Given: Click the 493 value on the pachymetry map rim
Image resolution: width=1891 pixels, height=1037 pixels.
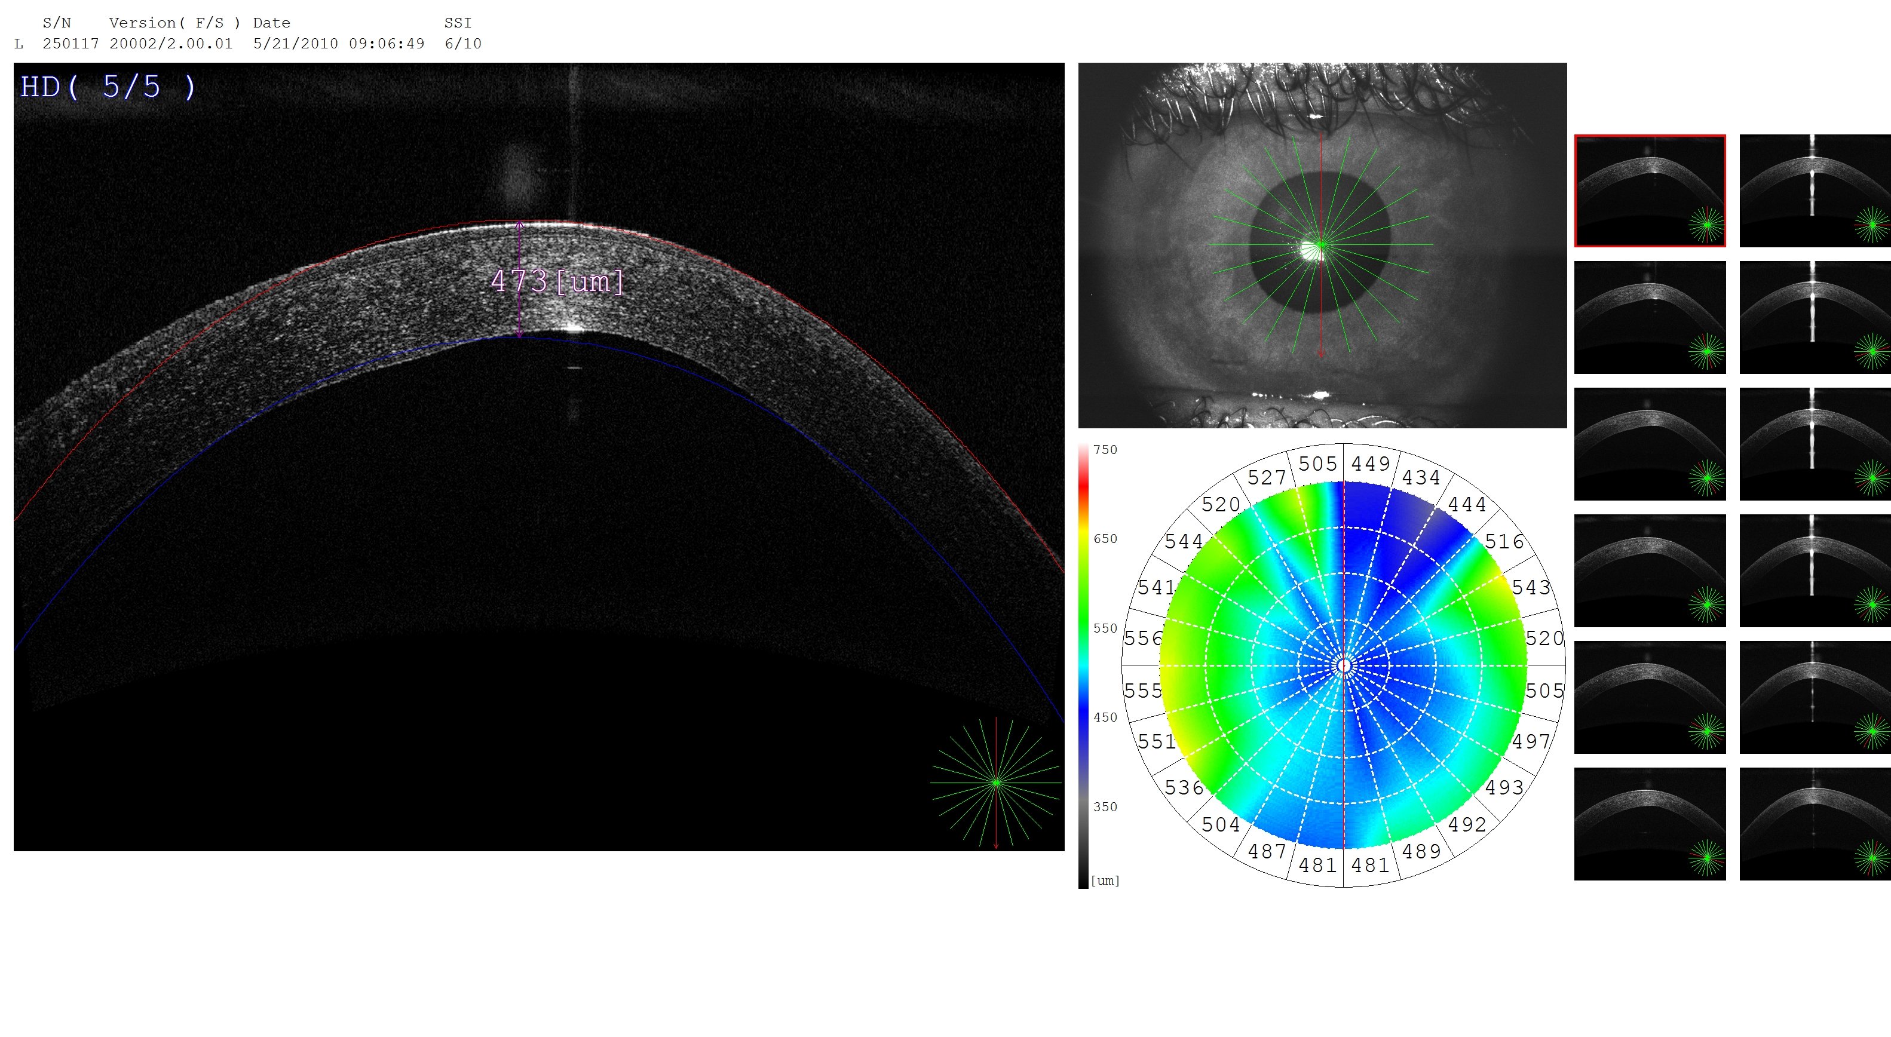Looking at the screenshot, I should point(1505,787).
